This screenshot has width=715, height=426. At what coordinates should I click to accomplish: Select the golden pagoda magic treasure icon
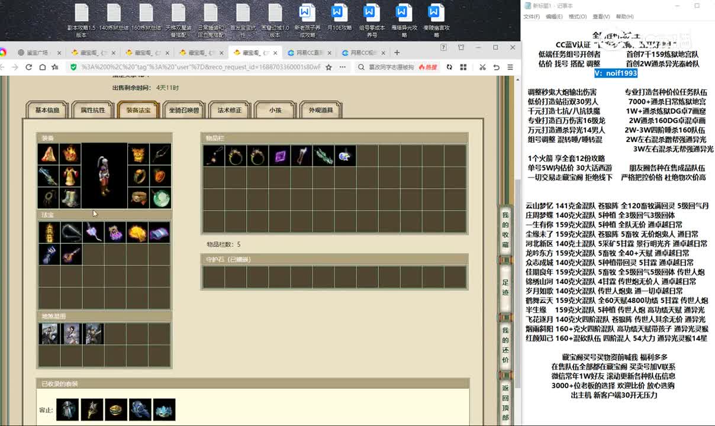click(49, 233)
